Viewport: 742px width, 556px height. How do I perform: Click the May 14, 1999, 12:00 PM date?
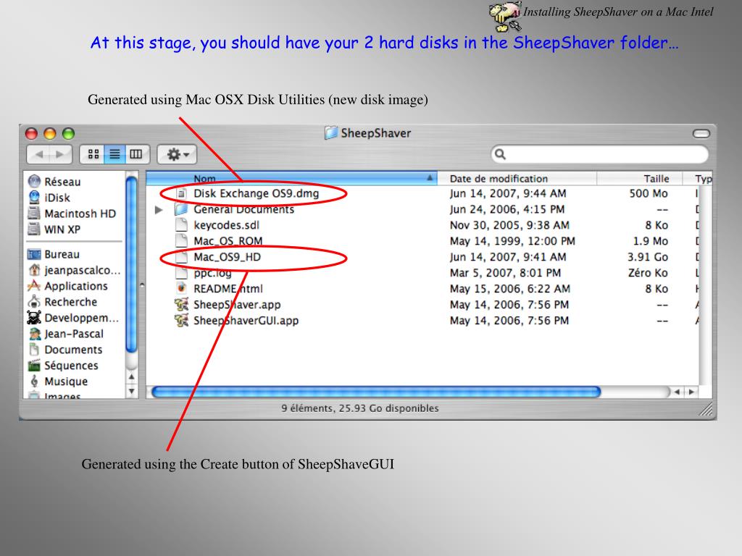pyautogui.click(x=512, y=241)
